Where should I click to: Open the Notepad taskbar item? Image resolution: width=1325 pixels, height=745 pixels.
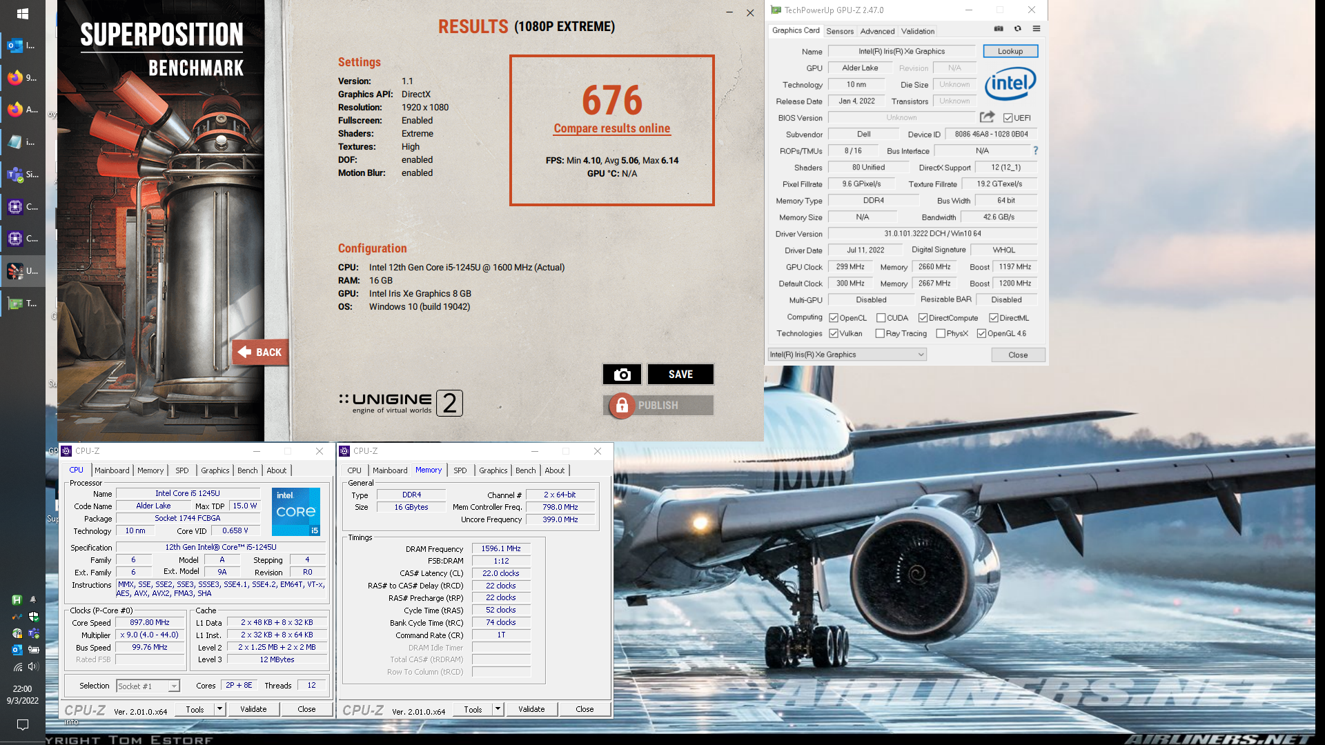(22, 141)
